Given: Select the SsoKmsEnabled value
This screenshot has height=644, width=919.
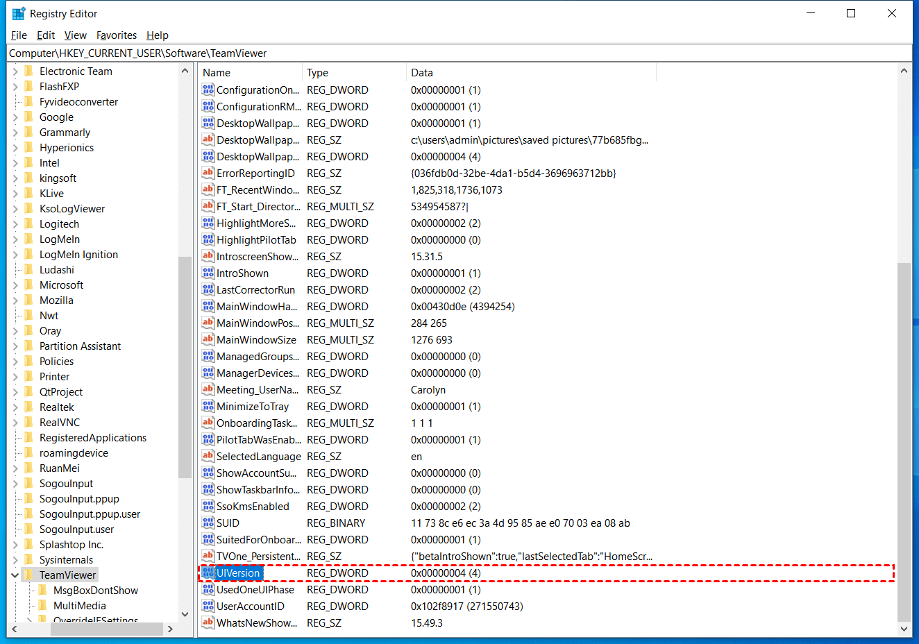Looking at the screenshot, I should point(253,507).
